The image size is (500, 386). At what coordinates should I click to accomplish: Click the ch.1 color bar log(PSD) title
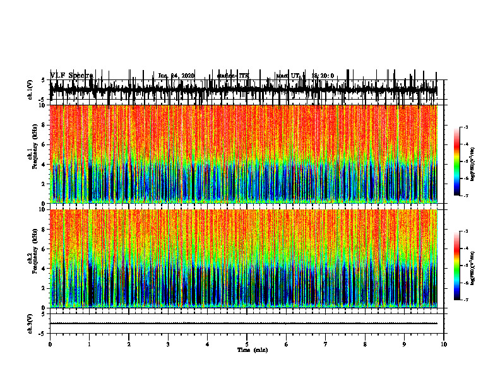(473, 165)
